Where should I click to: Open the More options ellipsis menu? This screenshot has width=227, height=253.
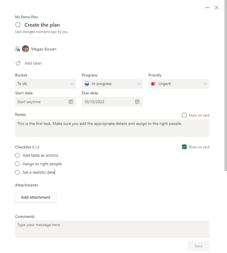coord(207,7)
